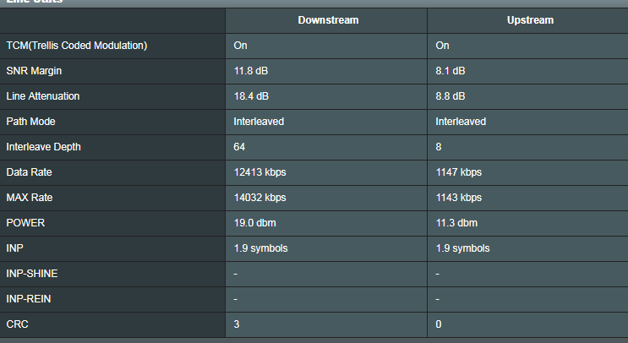Select the downstream SNR value 11.8 dB
Viewport: 628px width, 343px height.
253,71
